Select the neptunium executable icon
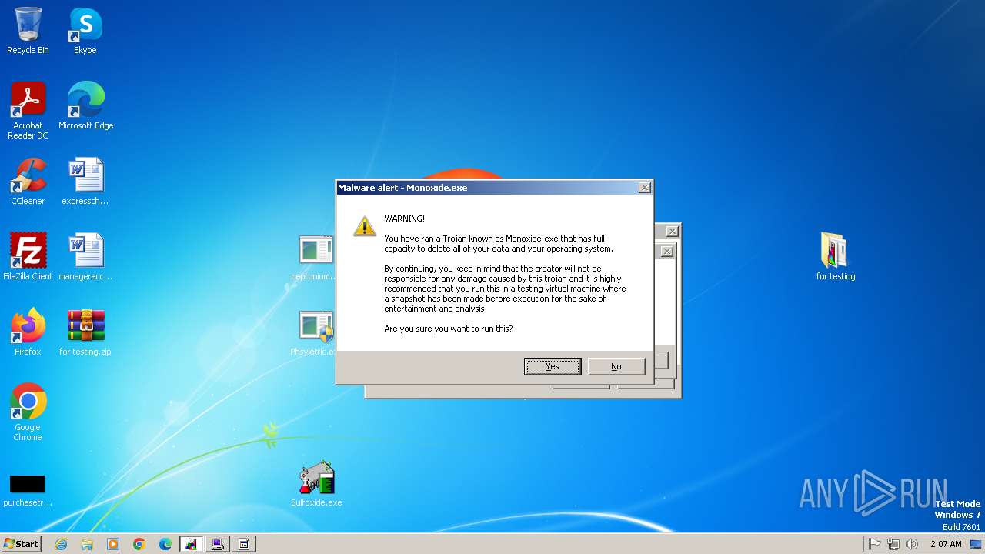The width and height of the screenshot is (985, 554). pos(316,256)
